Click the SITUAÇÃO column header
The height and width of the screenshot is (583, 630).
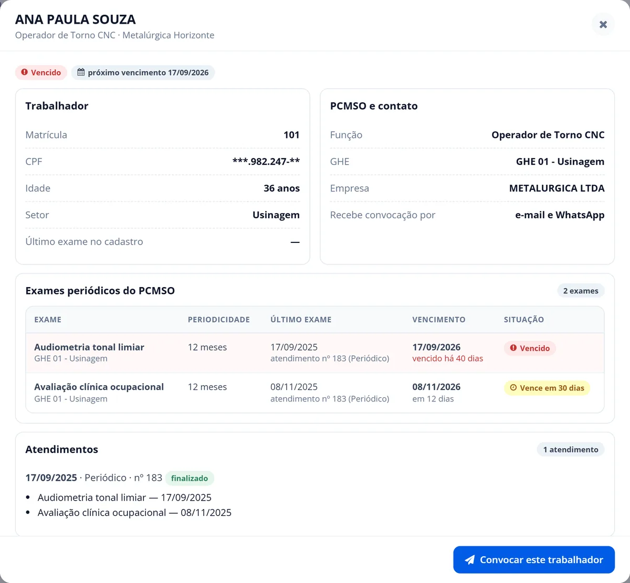[x=524, y=320]
